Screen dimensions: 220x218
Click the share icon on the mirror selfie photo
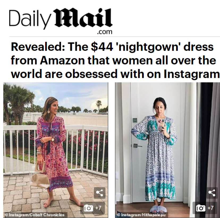coord(212,193)
